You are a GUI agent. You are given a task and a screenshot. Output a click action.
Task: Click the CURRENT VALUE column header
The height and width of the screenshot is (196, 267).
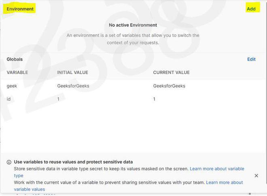171,73
